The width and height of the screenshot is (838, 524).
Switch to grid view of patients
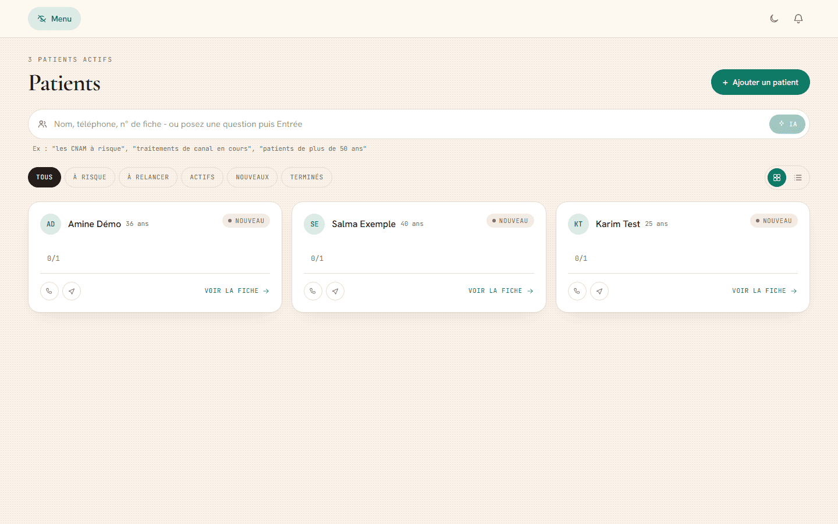coord(777,178)
